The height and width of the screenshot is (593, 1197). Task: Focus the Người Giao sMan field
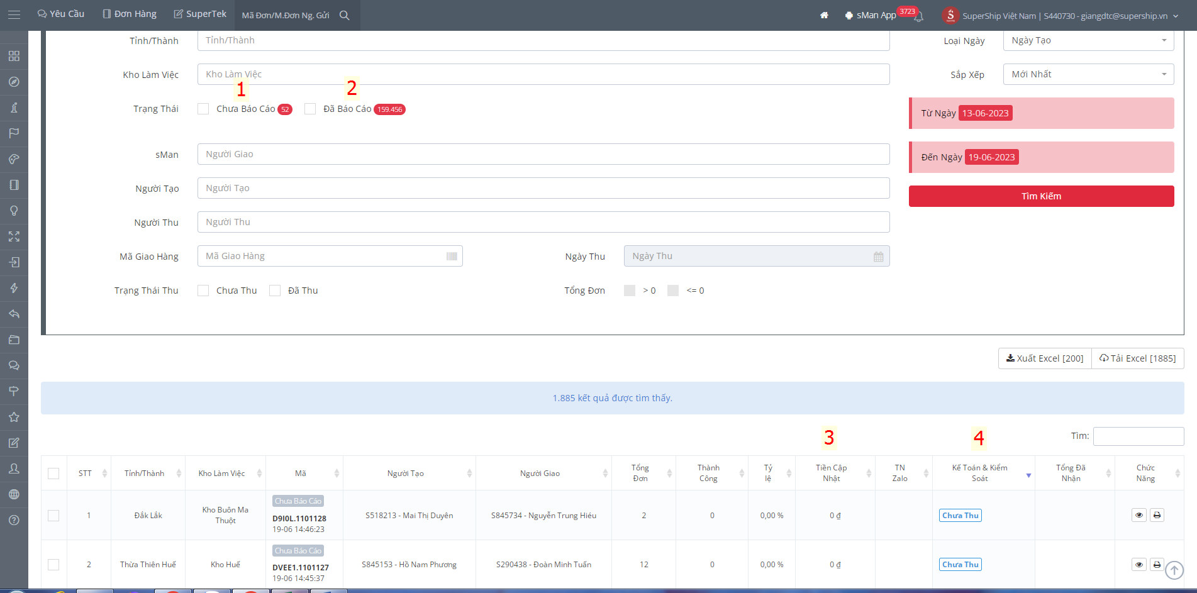543,154
